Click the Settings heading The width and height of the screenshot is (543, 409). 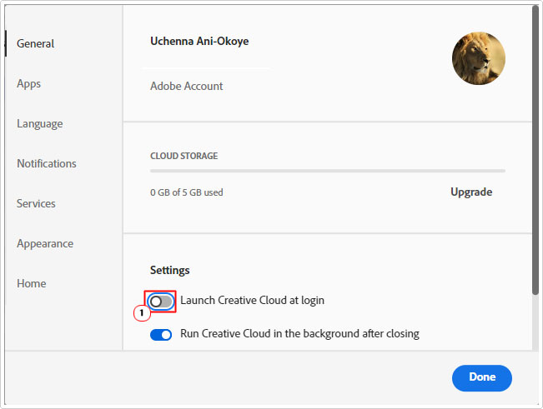pyautogui.click(x=169, y=270)
